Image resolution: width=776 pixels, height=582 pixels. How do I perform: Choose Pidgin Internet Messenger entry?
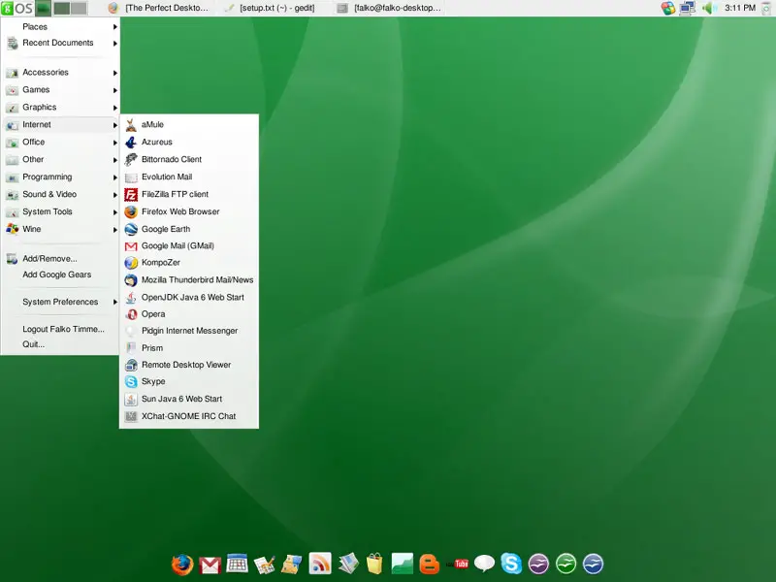[189, 331]
